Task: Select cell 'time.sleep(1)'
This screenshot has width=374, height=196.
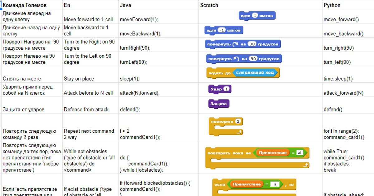Action: coord(348,74)
